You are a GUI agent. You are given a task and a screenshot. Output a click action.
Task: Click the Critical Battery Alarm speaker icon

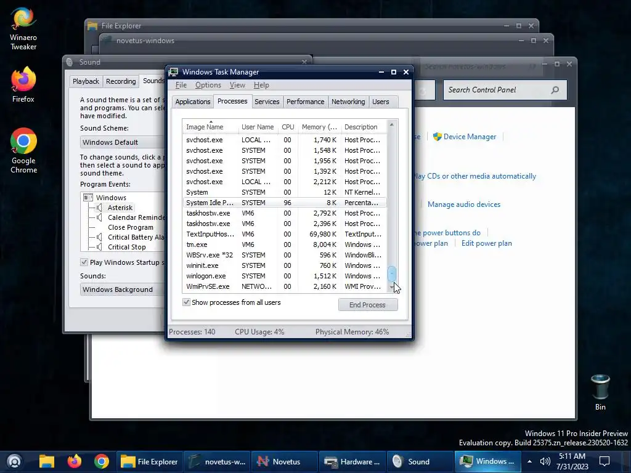coord(99,237)
